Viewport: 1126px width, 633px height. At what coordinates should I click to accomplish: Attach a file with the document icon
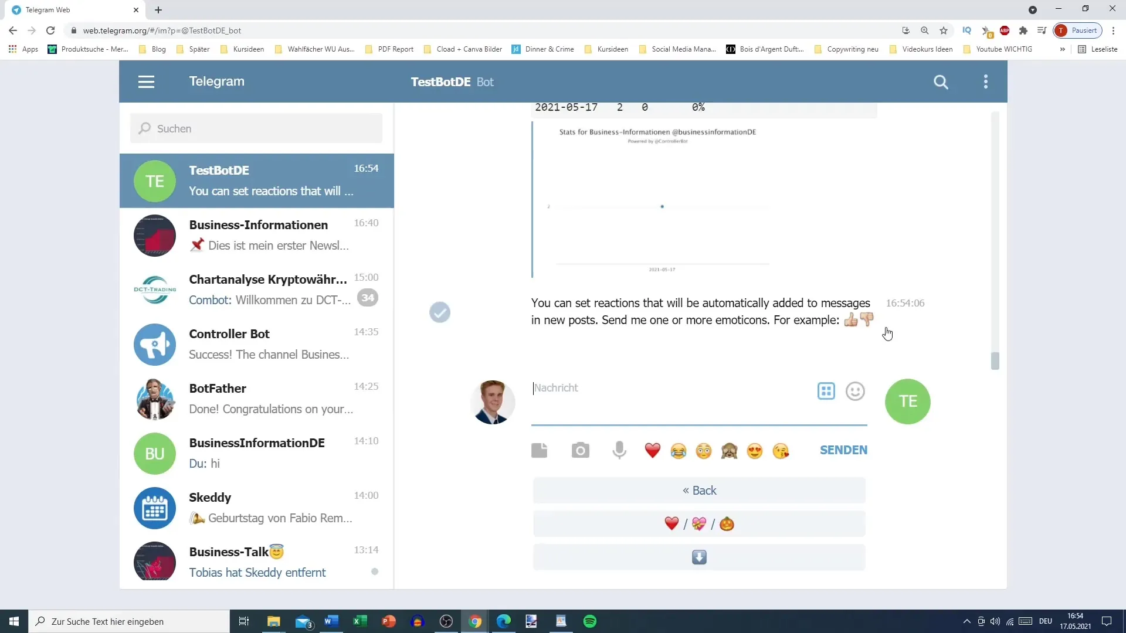point(540,450)
